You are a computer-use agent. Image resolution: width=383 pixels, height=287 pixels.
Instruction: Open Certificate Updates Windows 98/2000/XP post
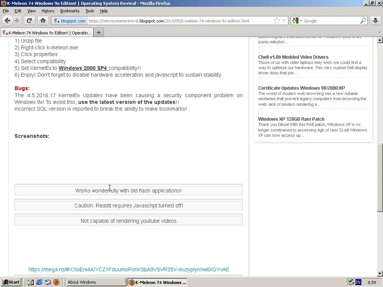pyautogui.click(x=301, y=88)
